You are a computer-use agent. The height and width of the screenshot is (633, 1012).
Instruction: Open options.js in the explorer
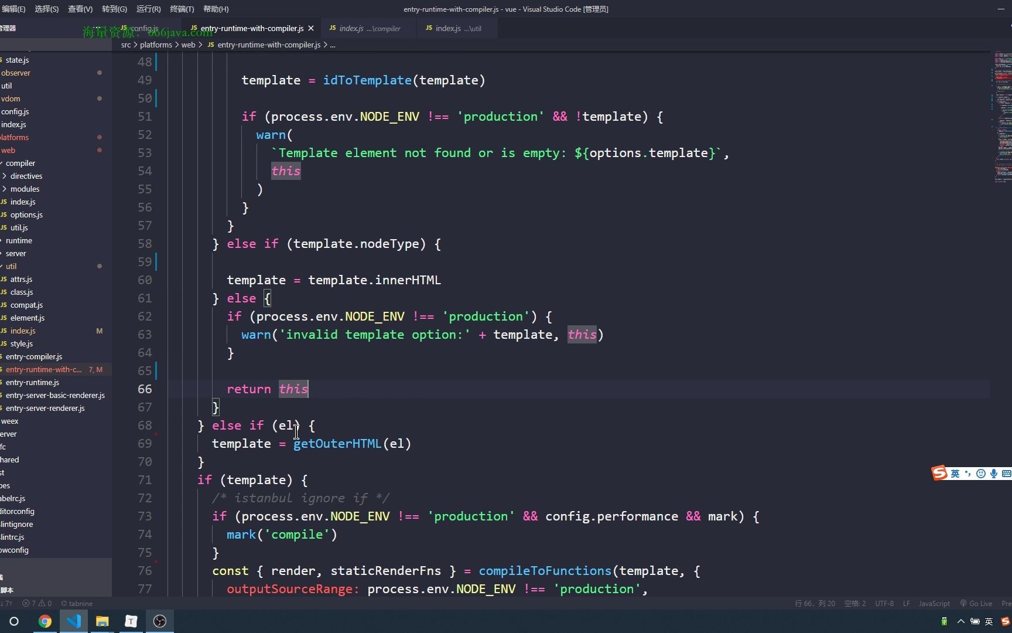(26, 215)
